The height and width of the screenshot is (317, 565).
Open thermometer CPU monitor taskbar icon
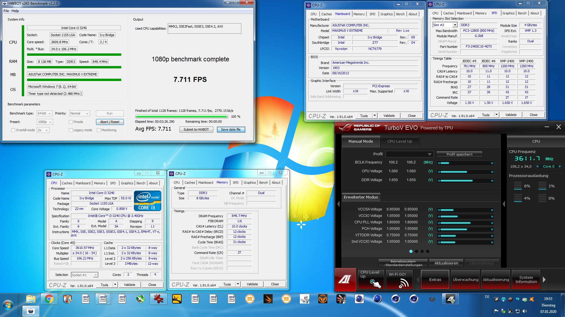[x=67, y=299]
